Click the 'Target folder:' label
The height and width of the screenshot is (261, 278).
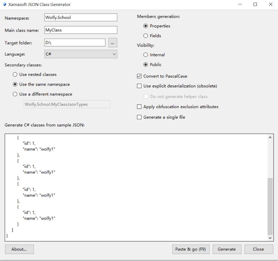click(18, 43)
